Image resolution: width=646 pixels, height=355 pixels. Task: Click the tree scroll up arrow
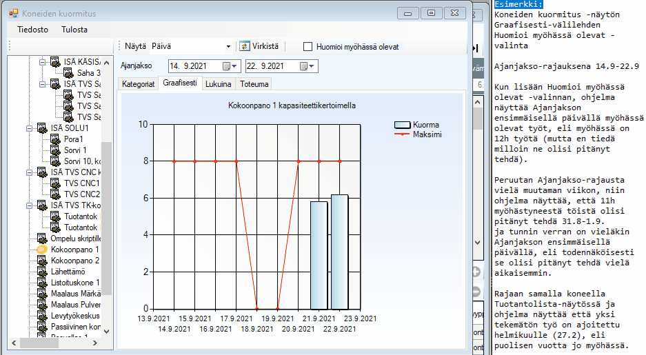point(107,63)
